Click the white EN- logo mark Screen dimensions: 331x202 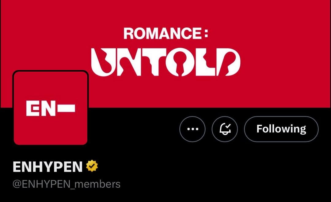pos(51,108)
